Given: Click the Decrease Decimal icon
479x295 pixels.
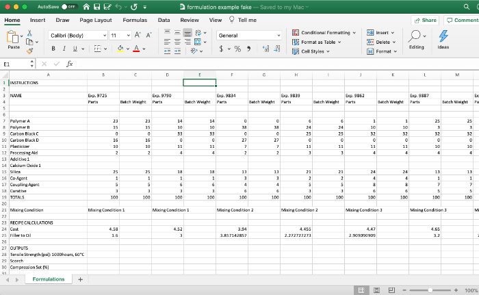Looking at the screenshot, I should coord(276,49).
